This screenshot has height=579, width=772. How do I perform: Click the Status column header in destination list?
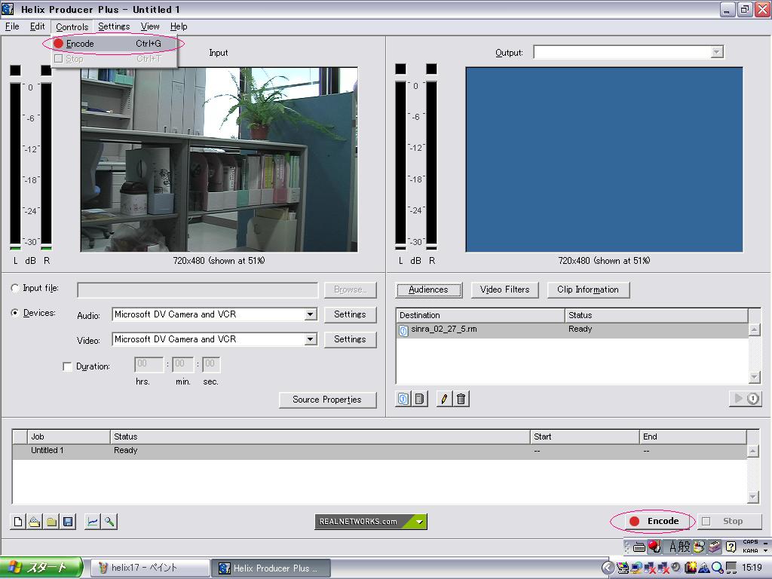(657, 315)
